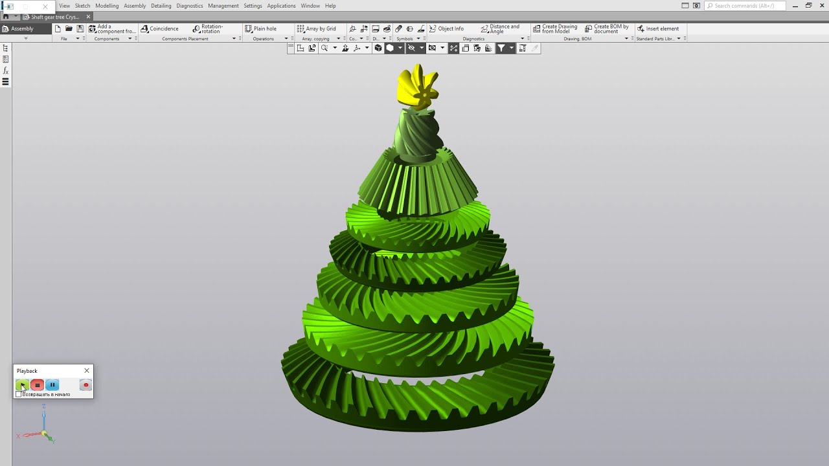The image size is (829, 466).
Task: Expand the Operations group dropdown
Action: (x=286, y=39)
